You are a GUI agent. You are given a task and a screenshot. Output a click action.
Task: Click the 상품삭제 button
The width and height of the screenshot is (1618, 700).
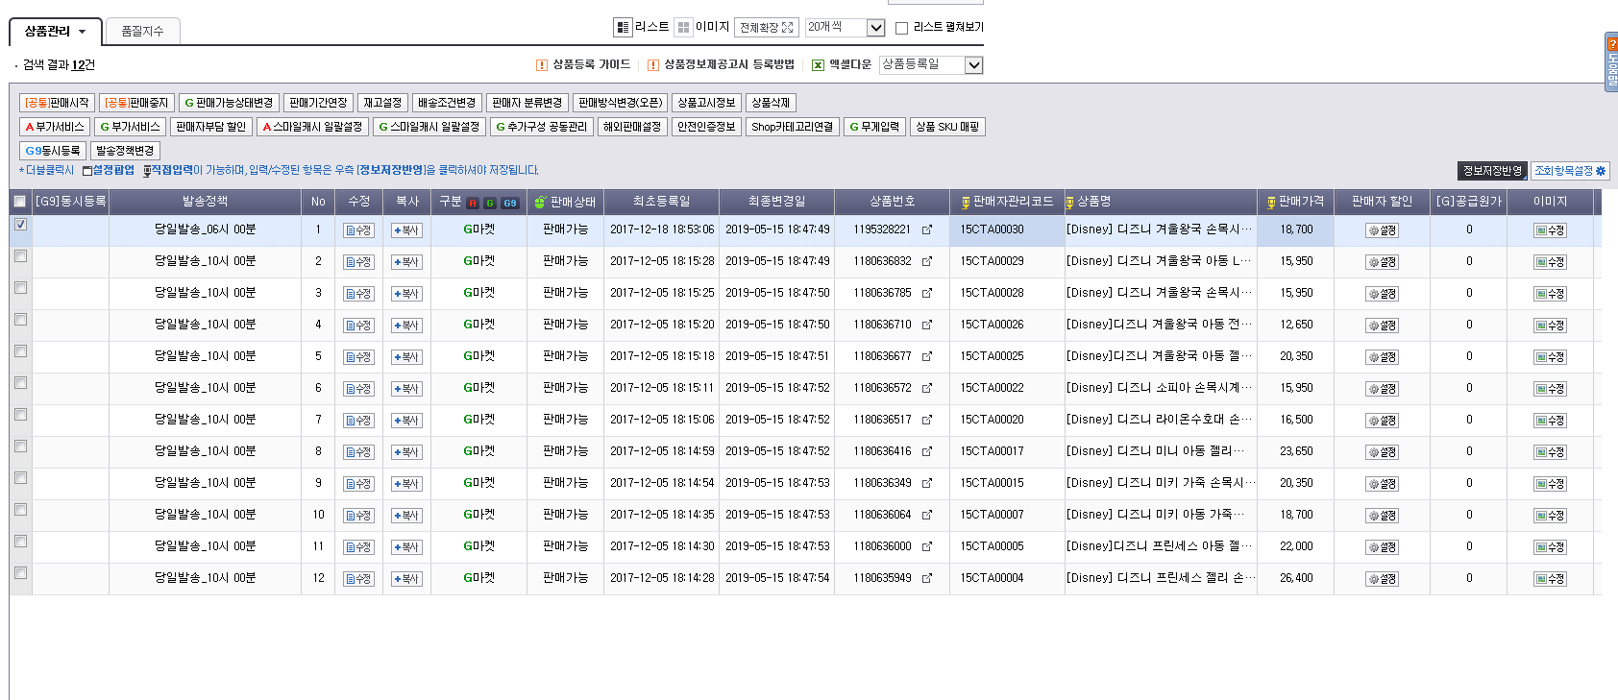(x=770, y=103)
